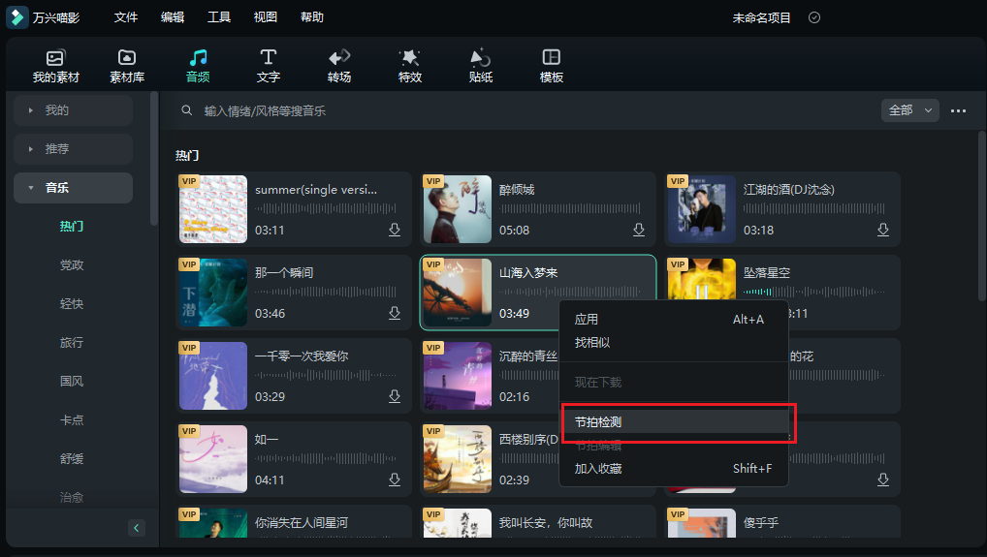Pause the playing 坠落星空 track
Screen dimensions: 987x557
[702, 292]
